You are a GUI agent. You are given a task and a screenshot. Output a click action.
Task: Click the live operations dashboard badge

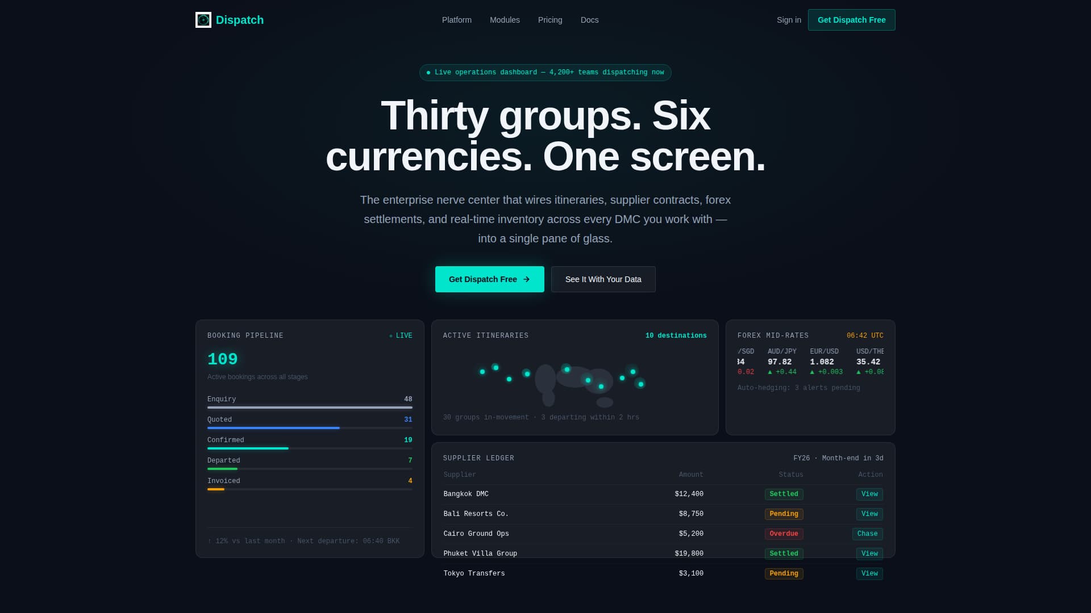[x=545, y=73]
